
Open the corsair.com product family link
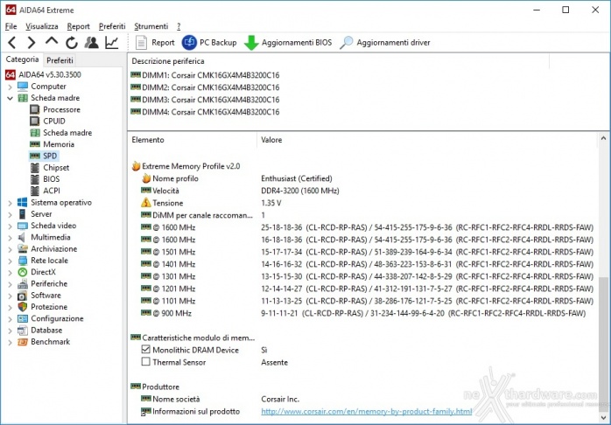coord(366,411)
